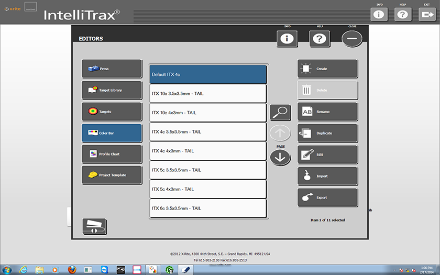Click the magnifier search icon

(280, 113)
